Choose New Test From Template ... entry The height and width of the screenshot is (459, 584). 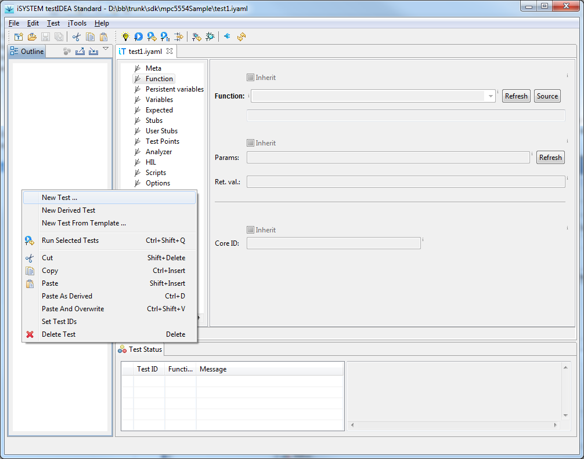[109, 223]
